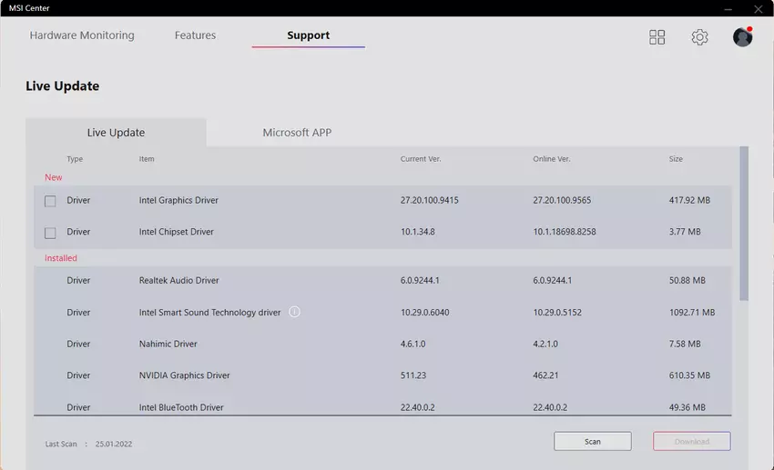Screen dimensions: 774x470
Task: Switch to the Microsoft APP tab
Action: click(x=297, y=133)
